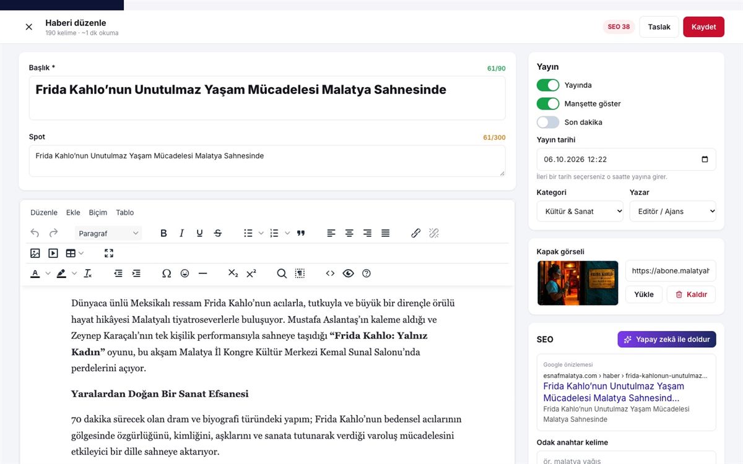Click the redo arrow in the editor toolbar

53,233
